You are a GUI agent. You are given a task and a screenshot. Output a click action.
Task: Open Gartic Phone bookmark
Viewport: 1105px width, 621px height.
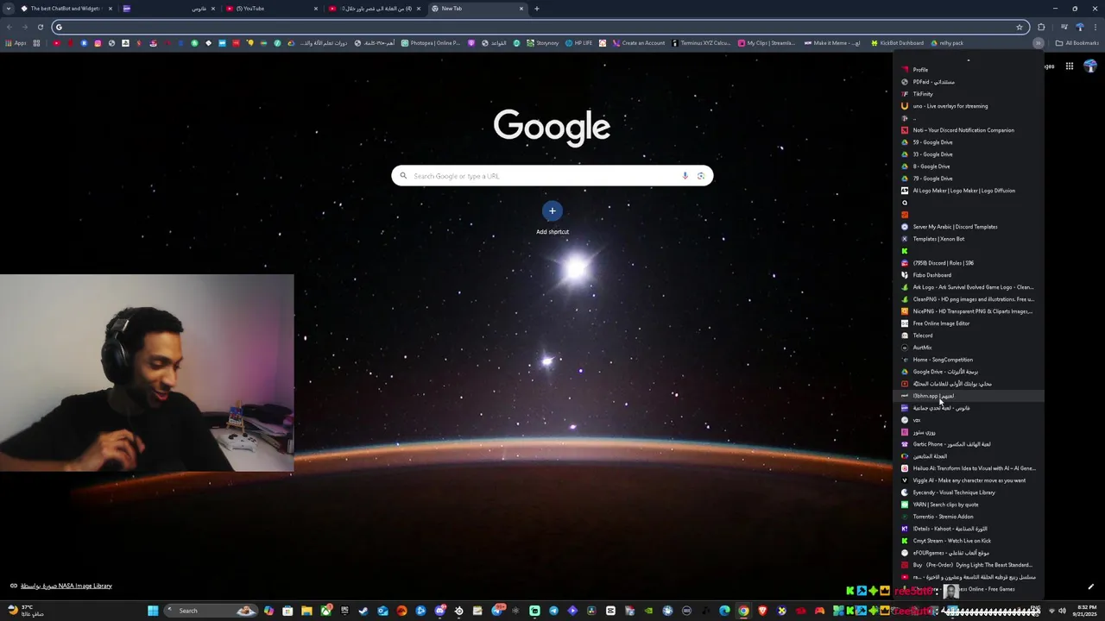(969, 444)
